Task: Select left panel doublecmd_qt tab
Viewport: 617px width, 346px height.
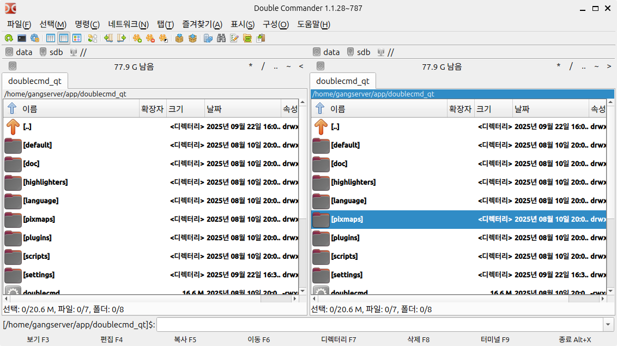Action: tap(35, 81)
